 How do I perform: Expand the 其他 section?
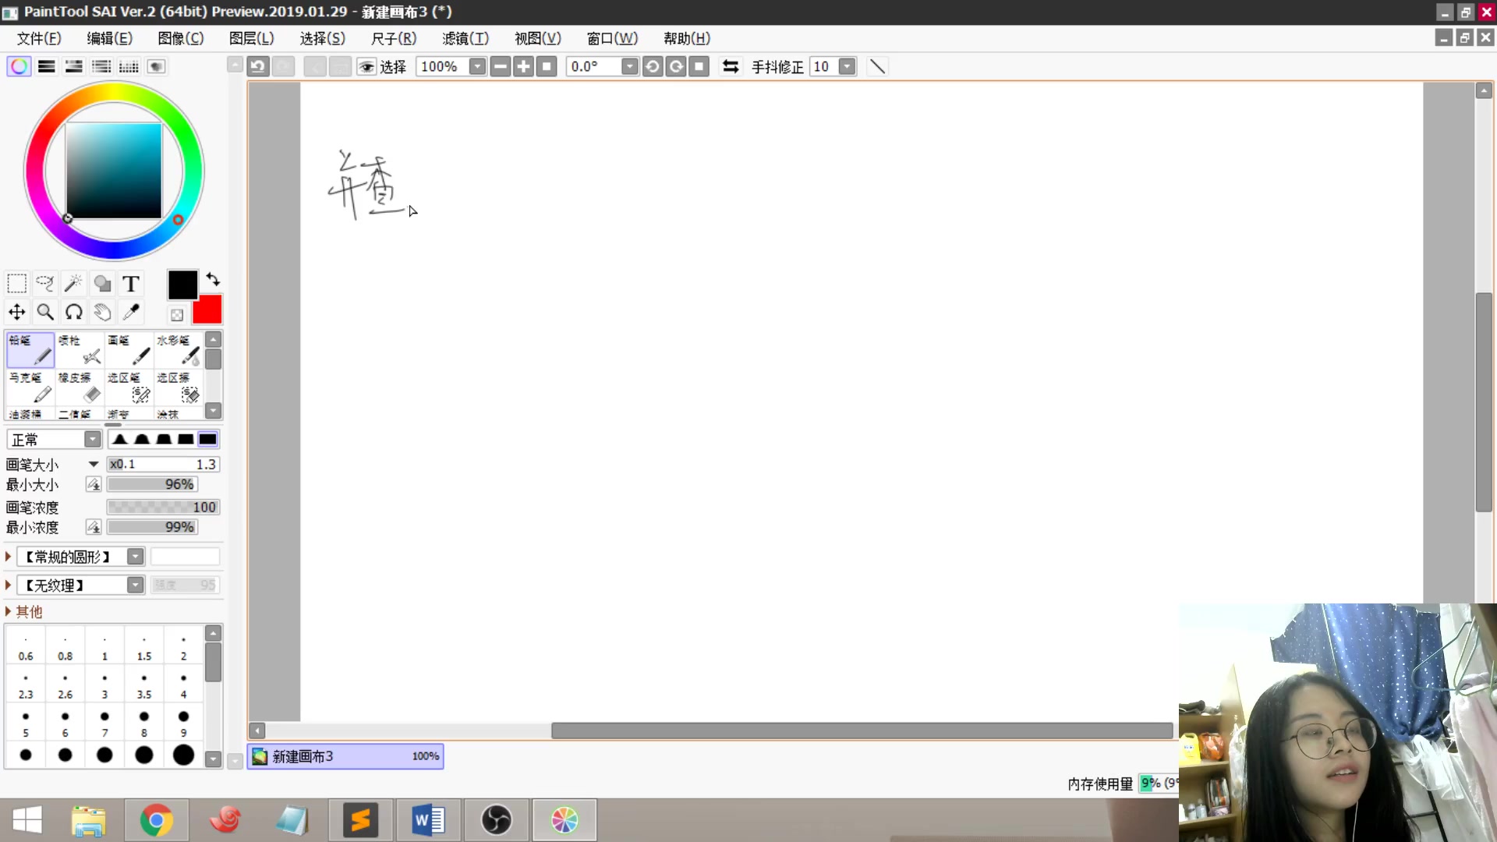tap(8, 612)
